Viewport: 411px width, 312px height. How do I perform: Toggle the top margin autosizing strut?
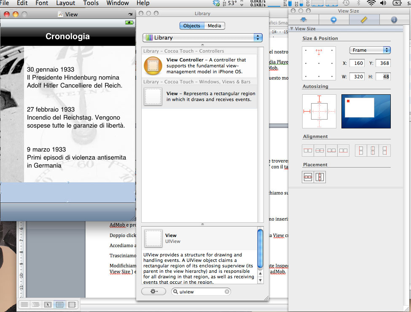click(319, 99)
